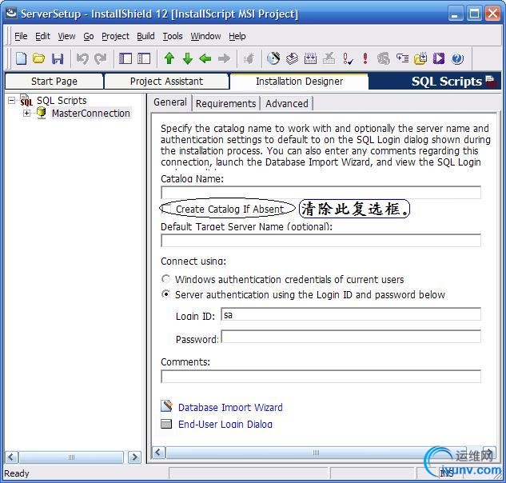
Task: Click the Login ID field containing sa
Action: 351,314
